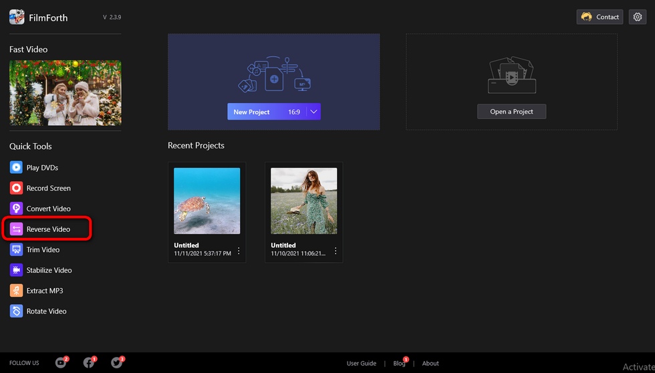
Task: Open settings via the gear icon
Action: 638,17
